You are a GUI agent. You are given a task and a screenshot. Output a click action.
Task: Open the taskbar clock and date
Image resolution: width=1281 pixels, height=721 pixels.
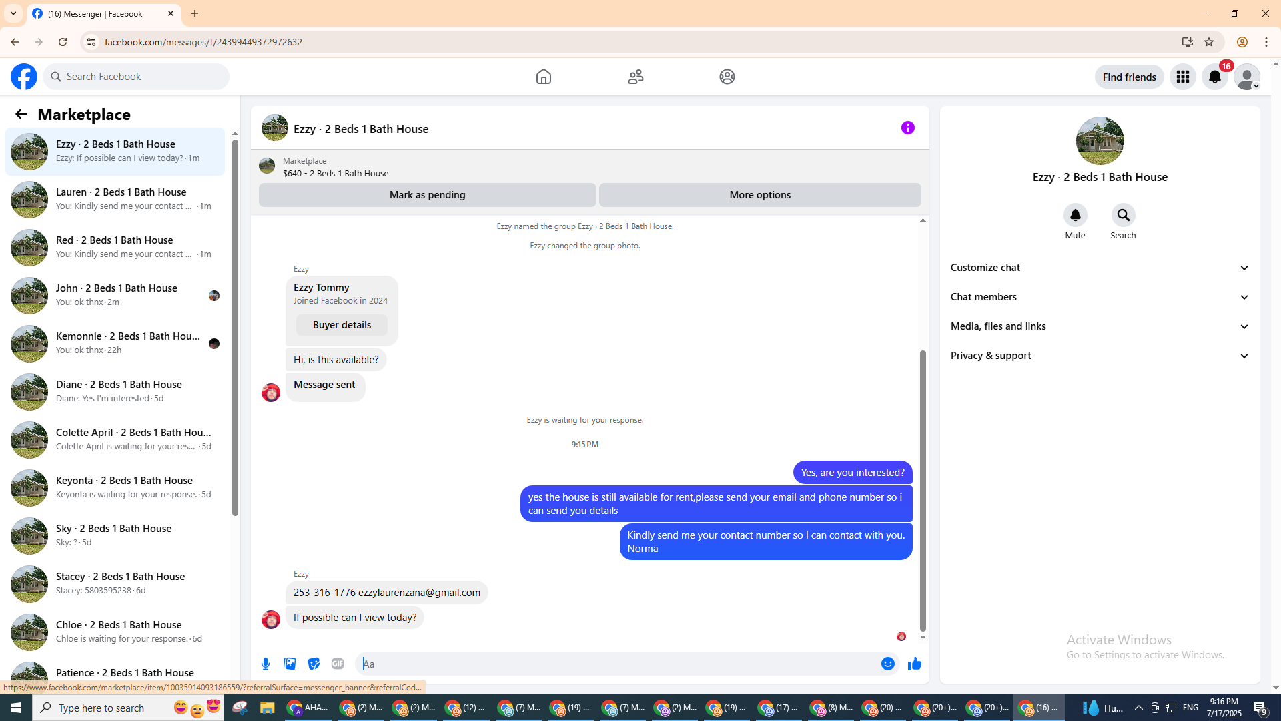click(x=1224, y=708)
